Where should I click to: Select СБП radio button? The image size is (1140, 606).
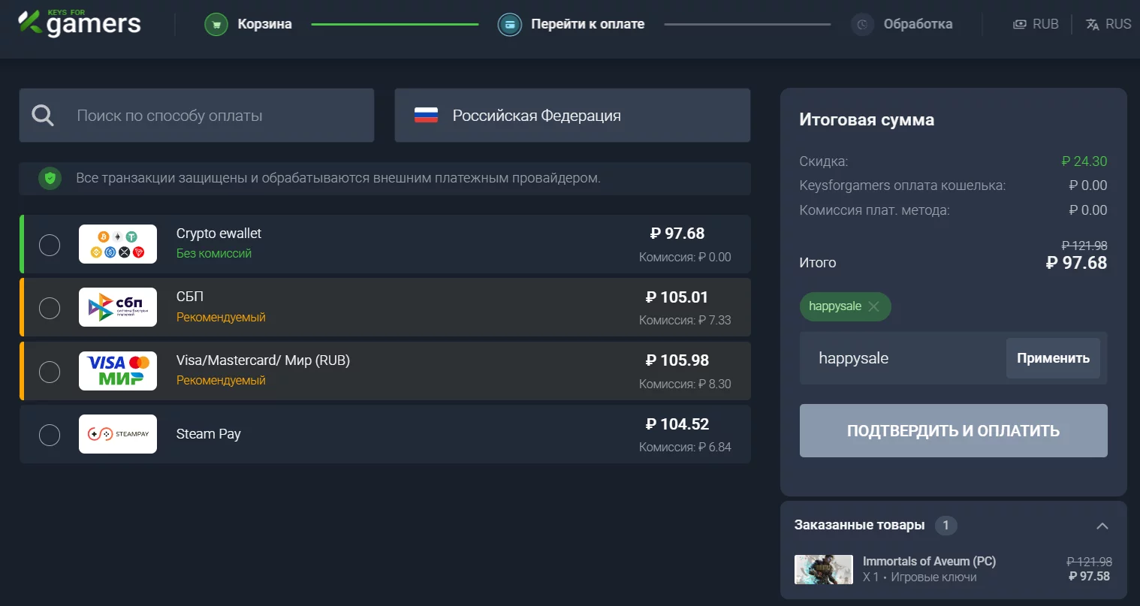click(x=50, y=308)
